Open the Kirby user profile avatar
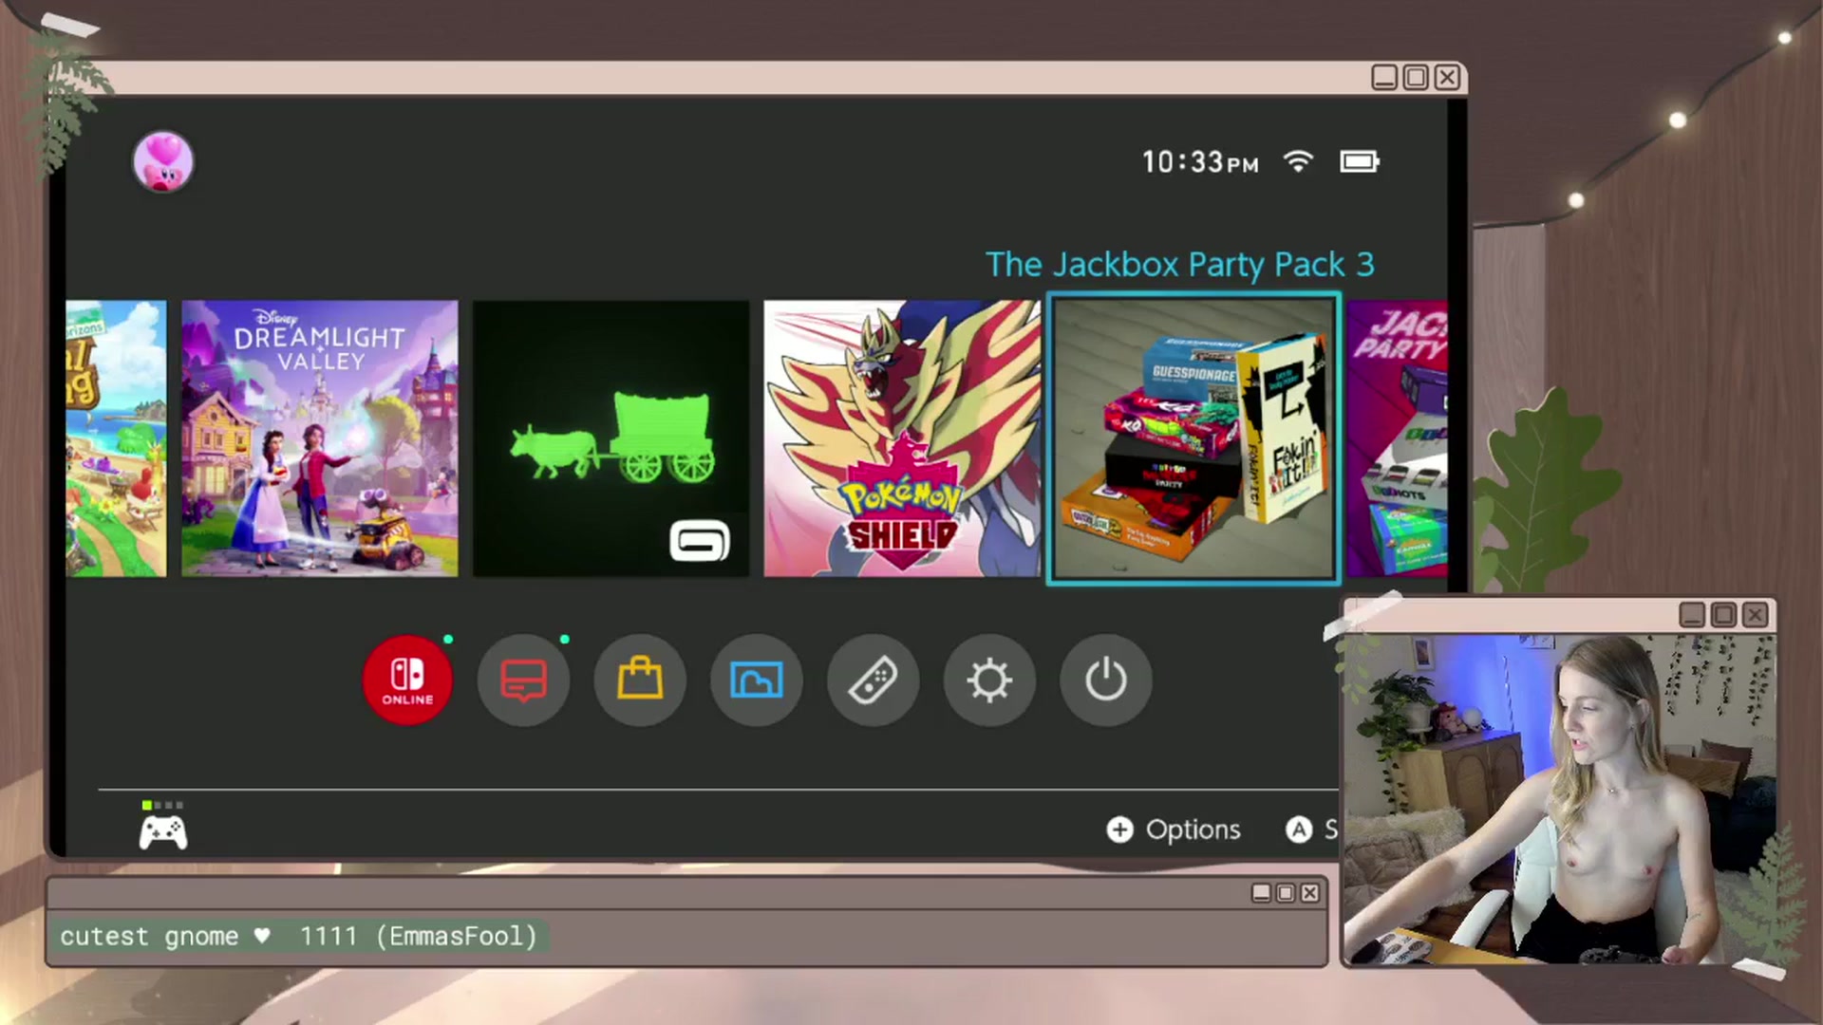The width and height of the screenshot is (1823, 1025). [x=163, y=161]
